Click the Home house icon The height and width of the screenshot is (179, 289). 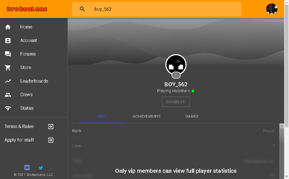pyautogui.click(x=8, y=27)
